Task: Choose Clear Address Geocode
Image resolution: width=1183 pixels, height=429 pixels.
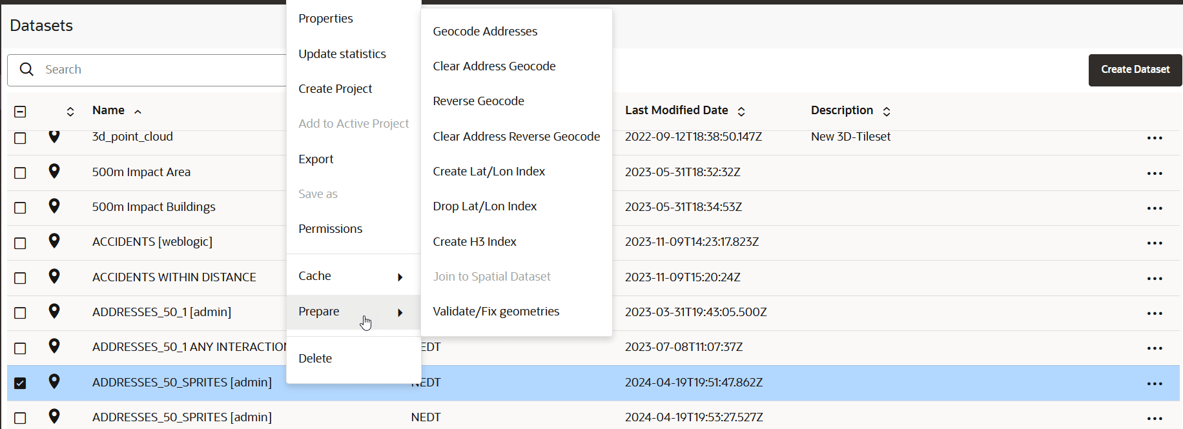Action: [x=494, y=66]
